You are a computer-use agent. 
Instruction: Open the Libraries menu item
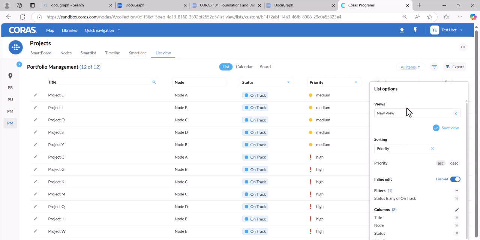pos(69,30)
